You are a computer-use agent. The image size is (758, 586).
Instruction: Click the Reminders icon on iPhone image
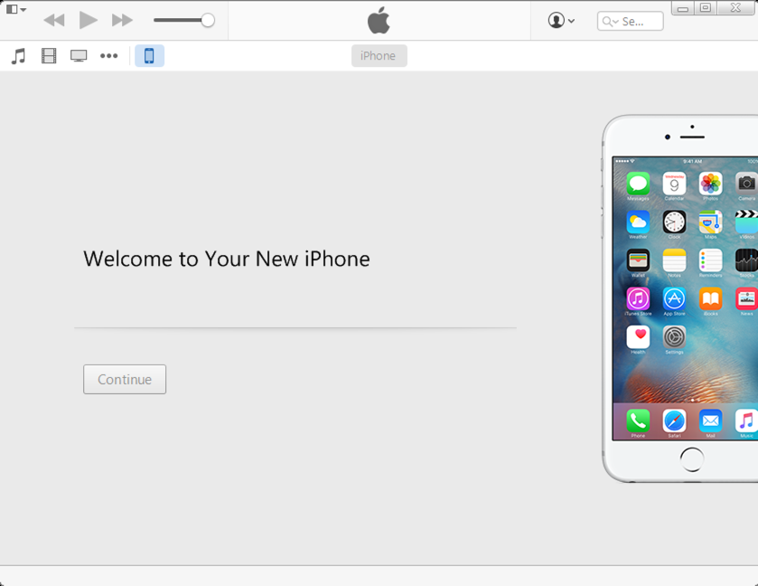(x=711, y=260)
